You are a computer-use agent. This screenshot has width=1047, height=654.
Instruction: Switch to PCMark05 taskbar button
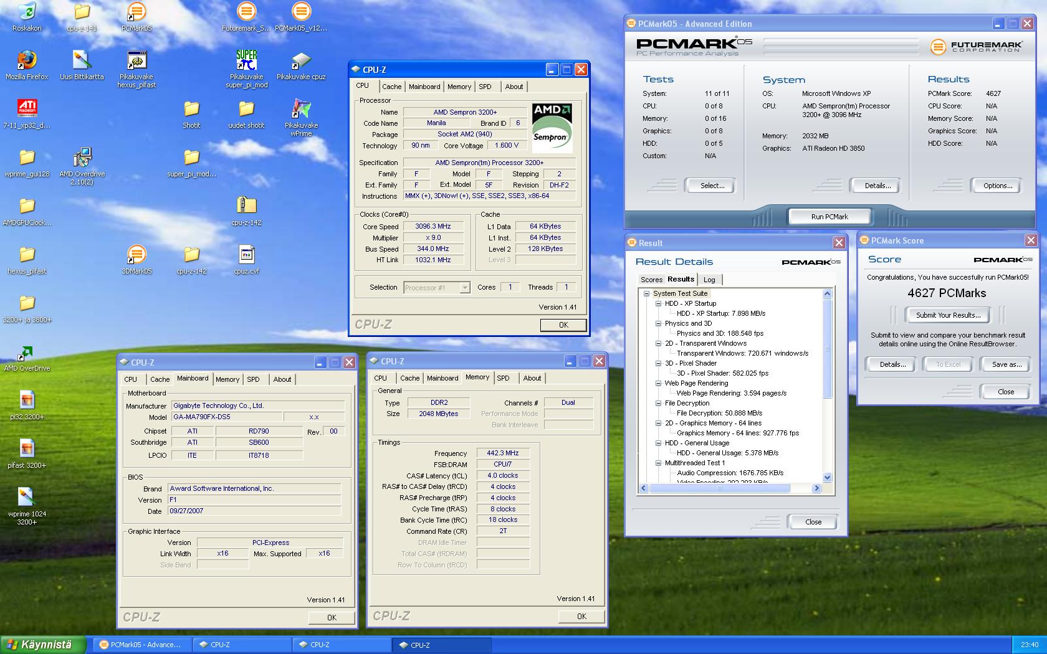tap(142, 645)
